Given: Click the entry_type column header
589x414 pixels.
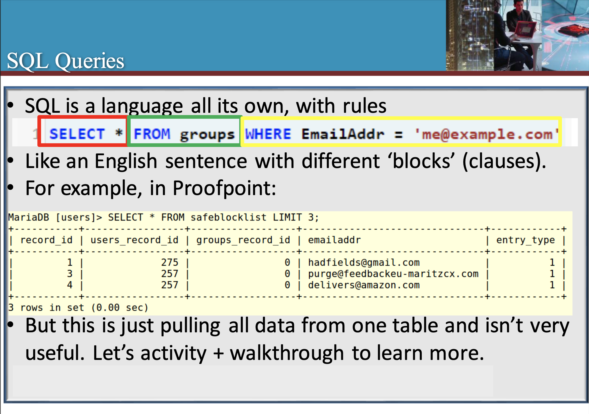Looking at the screenshot, I should (529, 240).
